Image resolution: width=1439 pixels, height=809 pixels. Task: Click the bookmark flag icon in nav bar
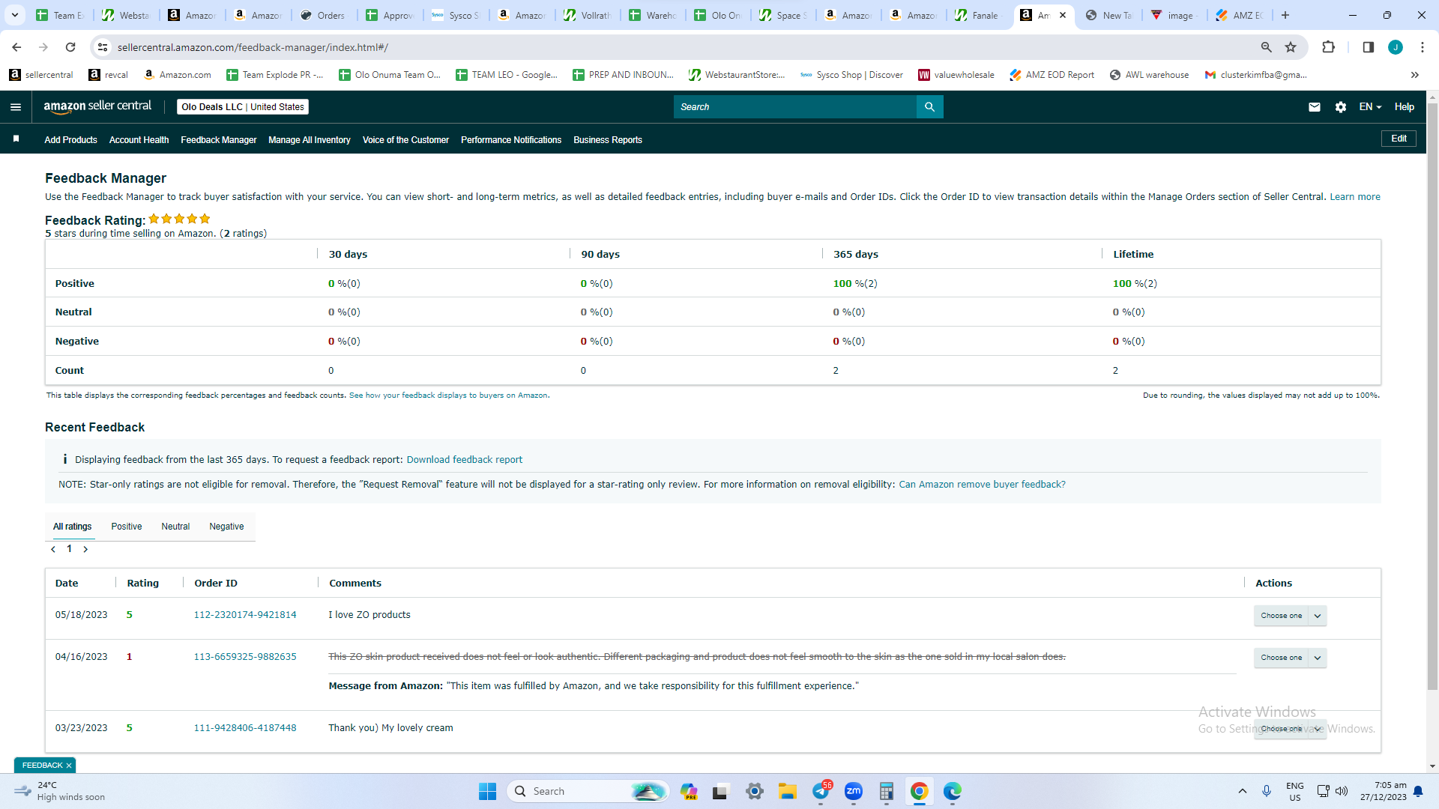[16, 139]
